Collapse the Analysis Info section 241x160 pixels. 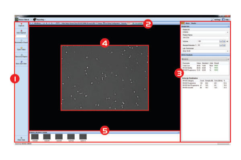click(229, 26)
